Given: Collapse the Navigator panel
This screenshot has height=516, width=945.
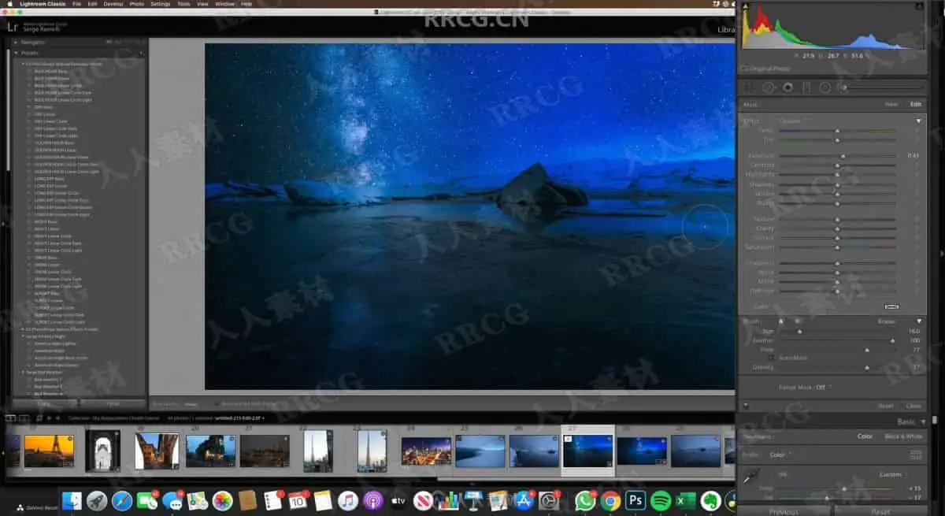Looking at the screenshot, I should [x=16, y=42].
